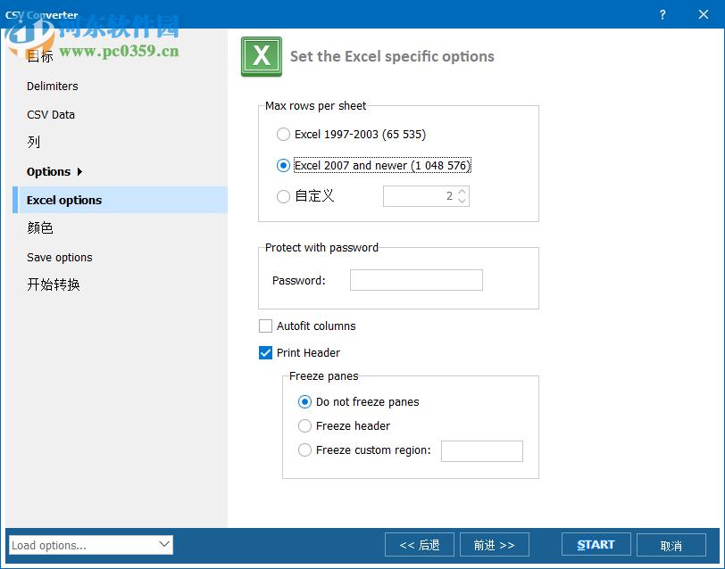The height and width of the screenshot is (569, 725).
Task: Select Do not freeze panes
Action: [x=304, y=401]
